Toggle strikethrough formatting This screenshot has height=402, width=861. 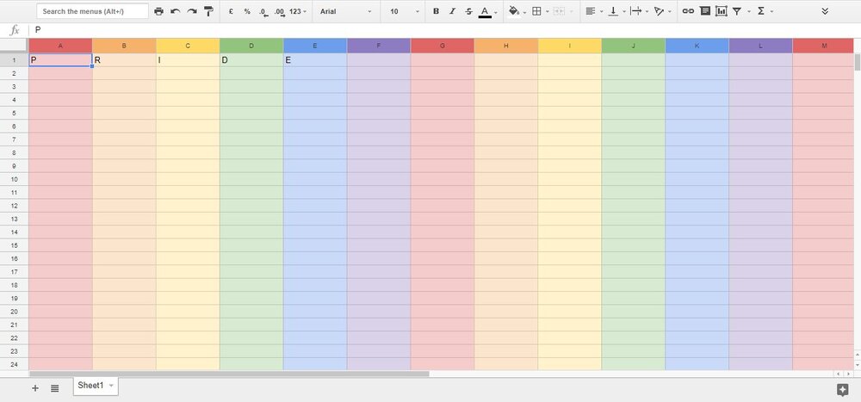468,11
